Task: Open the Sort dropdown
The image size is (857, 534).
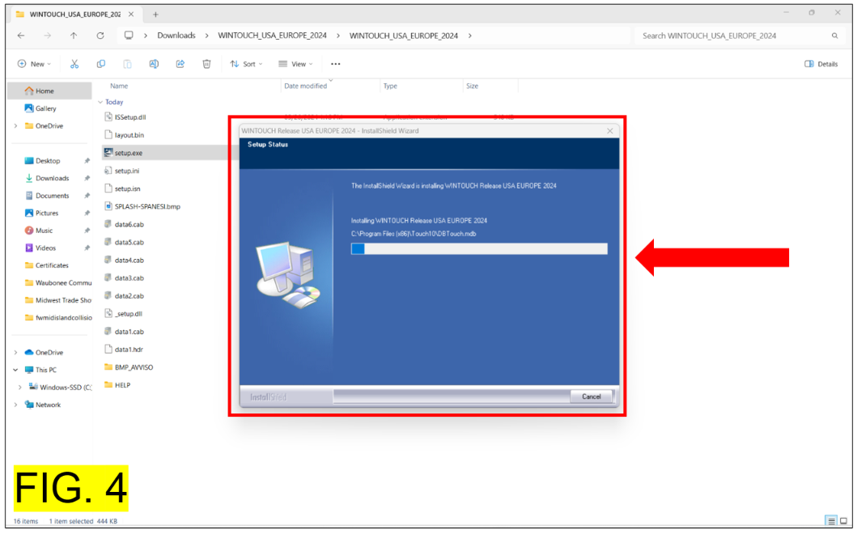Action: (x=246, y=64)
